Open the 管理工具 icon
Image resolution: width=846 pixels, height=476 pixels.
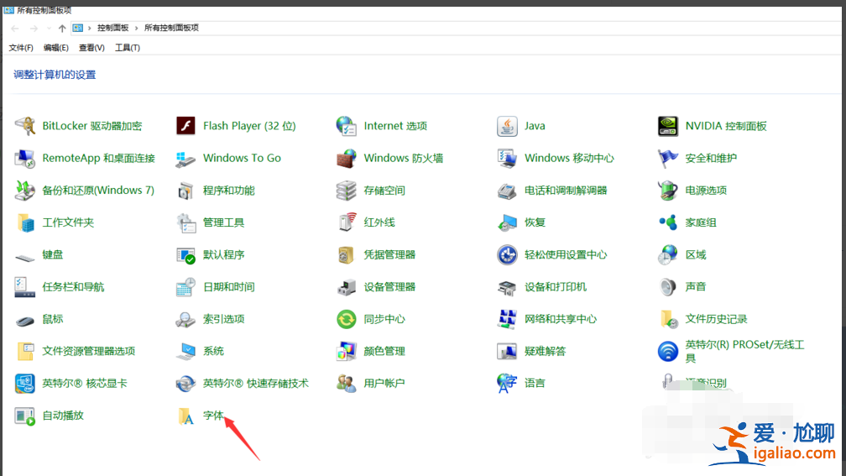point(185,222)
